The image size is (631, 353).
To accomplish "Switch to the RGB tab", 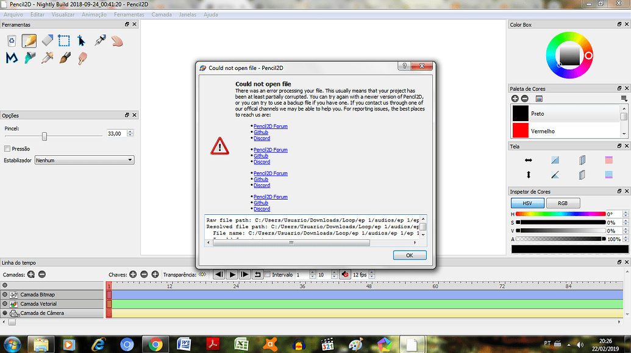I will point(563,203).
